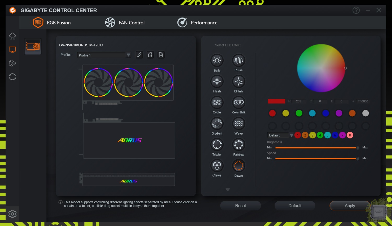The image size is (392, 226).
Task: Switch to the FAN Control tab
Action: (125, 23)
